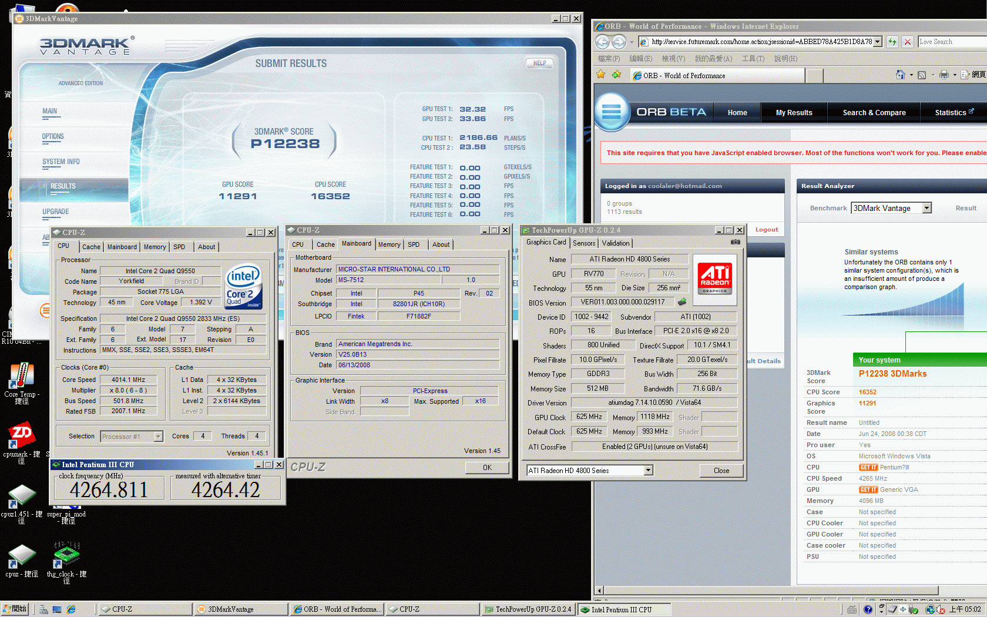The image size is (987, 617).
Task: Click Show Desktop quick launch icon
Action: 57,609
